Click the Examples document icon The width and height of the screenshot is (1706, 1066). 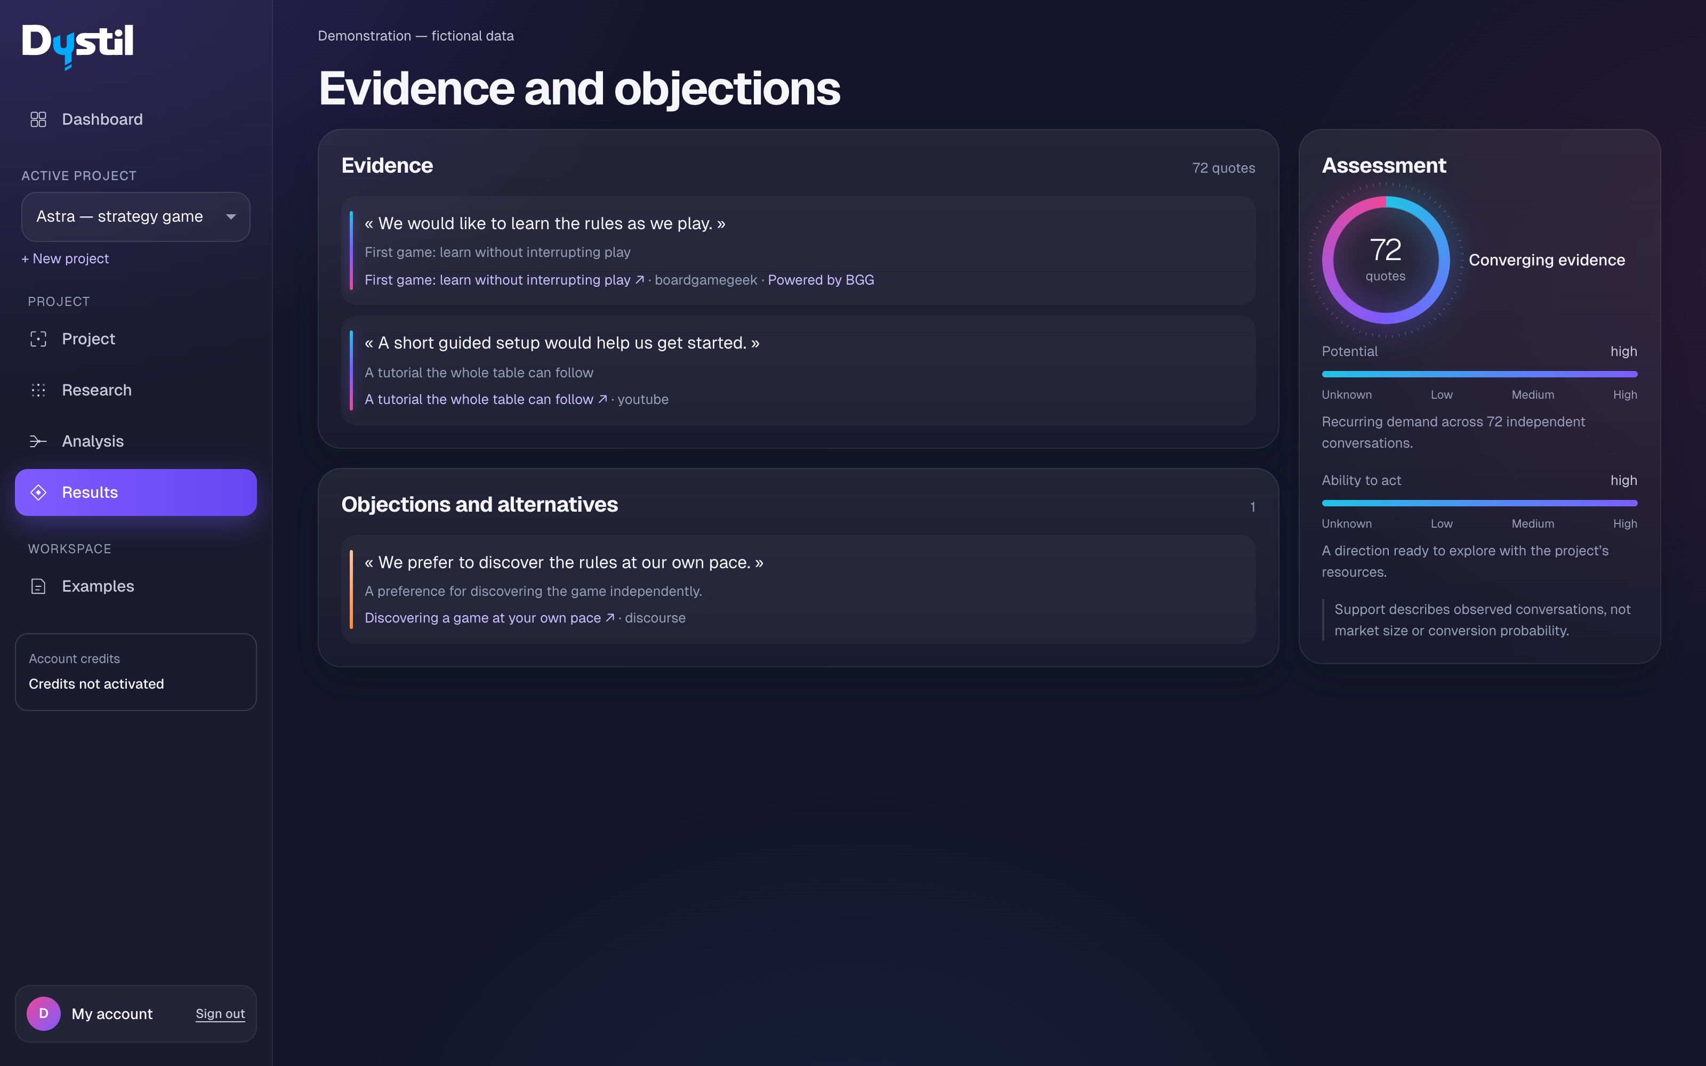38,586
